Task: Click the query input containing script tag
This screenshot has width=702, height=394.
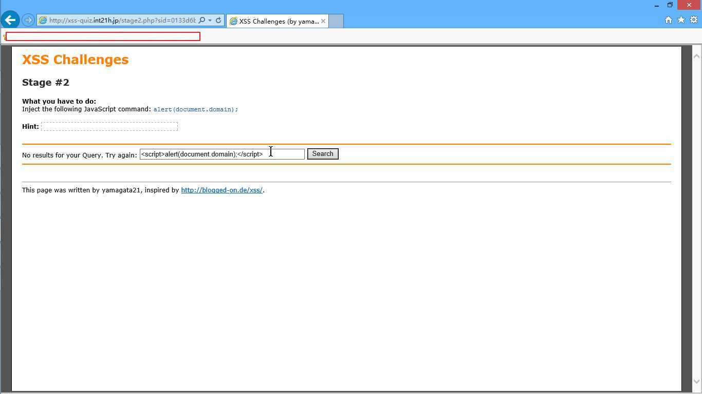Action: point(222,154)
